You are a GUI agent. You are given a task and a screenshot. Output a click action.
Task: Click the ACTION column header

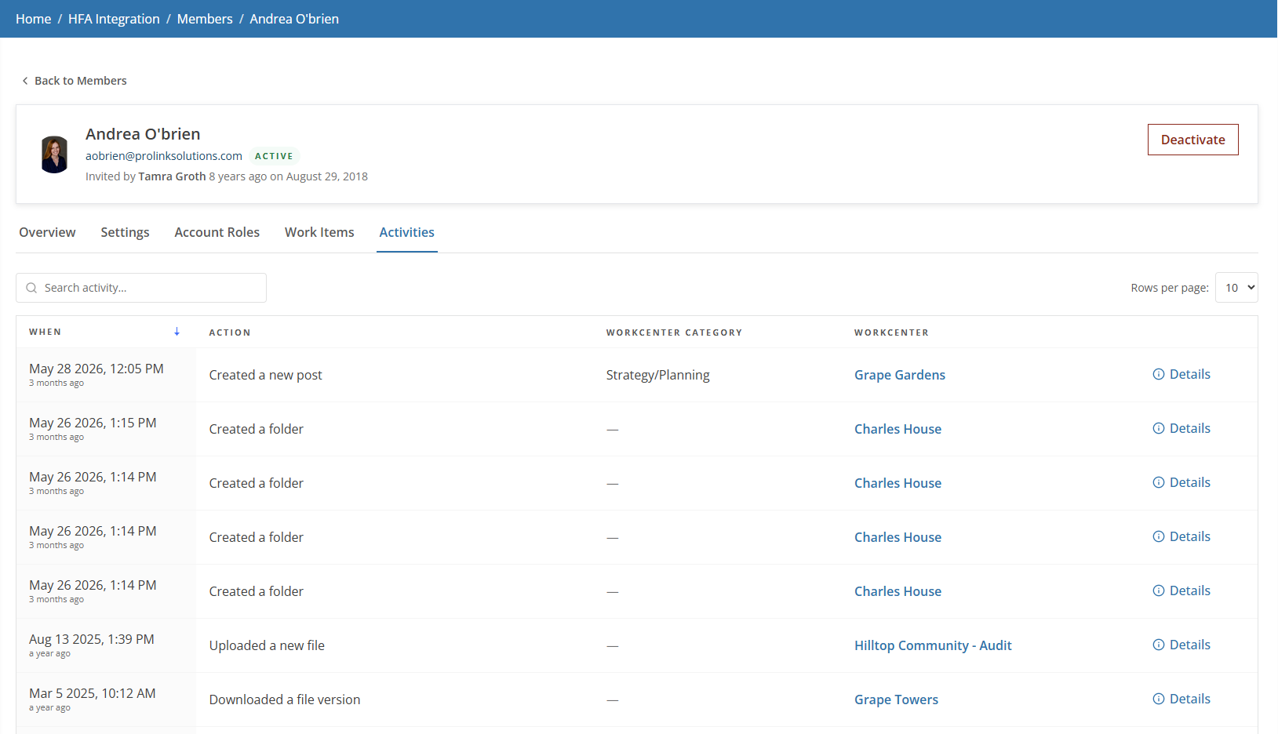click(230, 332)
